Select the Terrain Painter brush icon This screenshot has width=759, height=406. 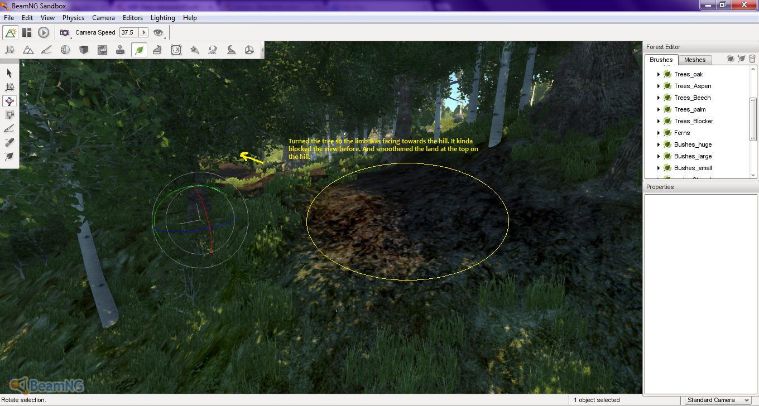47,50
